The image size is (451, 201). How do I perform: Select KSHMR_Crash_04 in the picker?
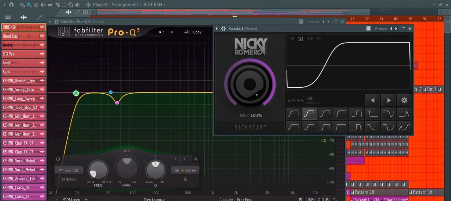click(x=23, y=188)
